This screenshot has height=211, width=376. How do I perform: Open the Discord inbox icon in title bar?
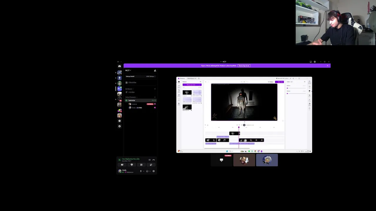[311, 62]
